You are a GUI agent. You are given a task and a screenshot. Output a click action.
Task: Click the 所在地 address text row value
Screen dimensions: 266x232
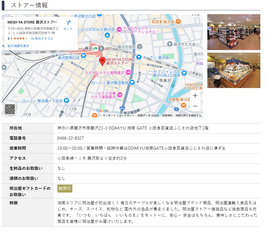click(x=133, y=128)
